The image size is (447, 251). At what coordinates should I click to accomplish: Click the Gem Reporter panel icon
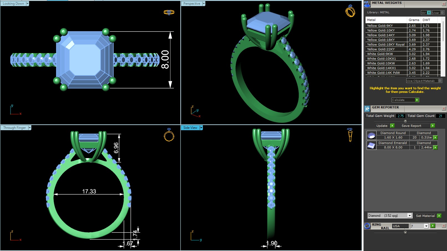click(367, 109)
